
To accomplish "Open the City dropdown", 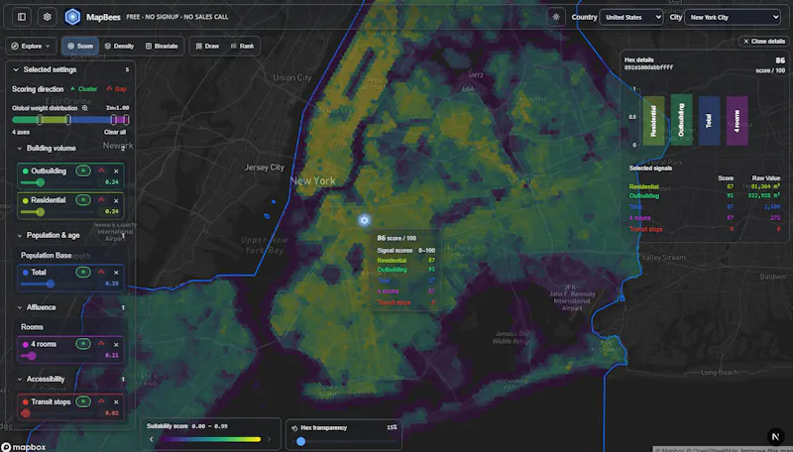I will (733, 17).
